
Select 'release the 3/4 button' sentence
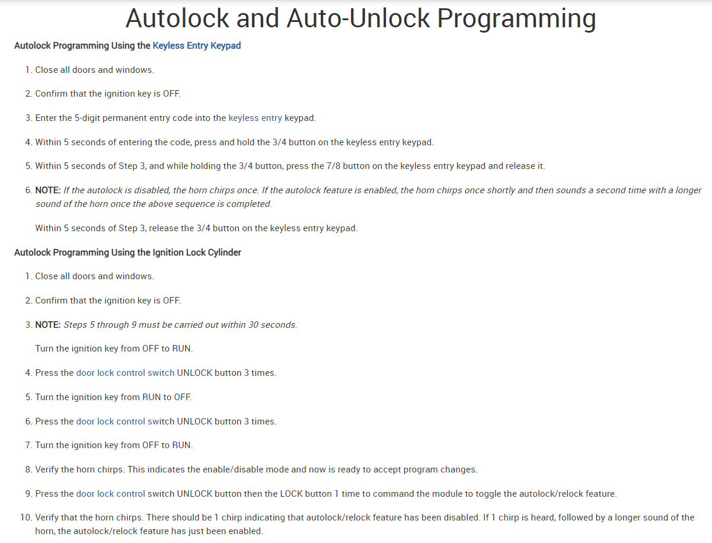point(196,228)
